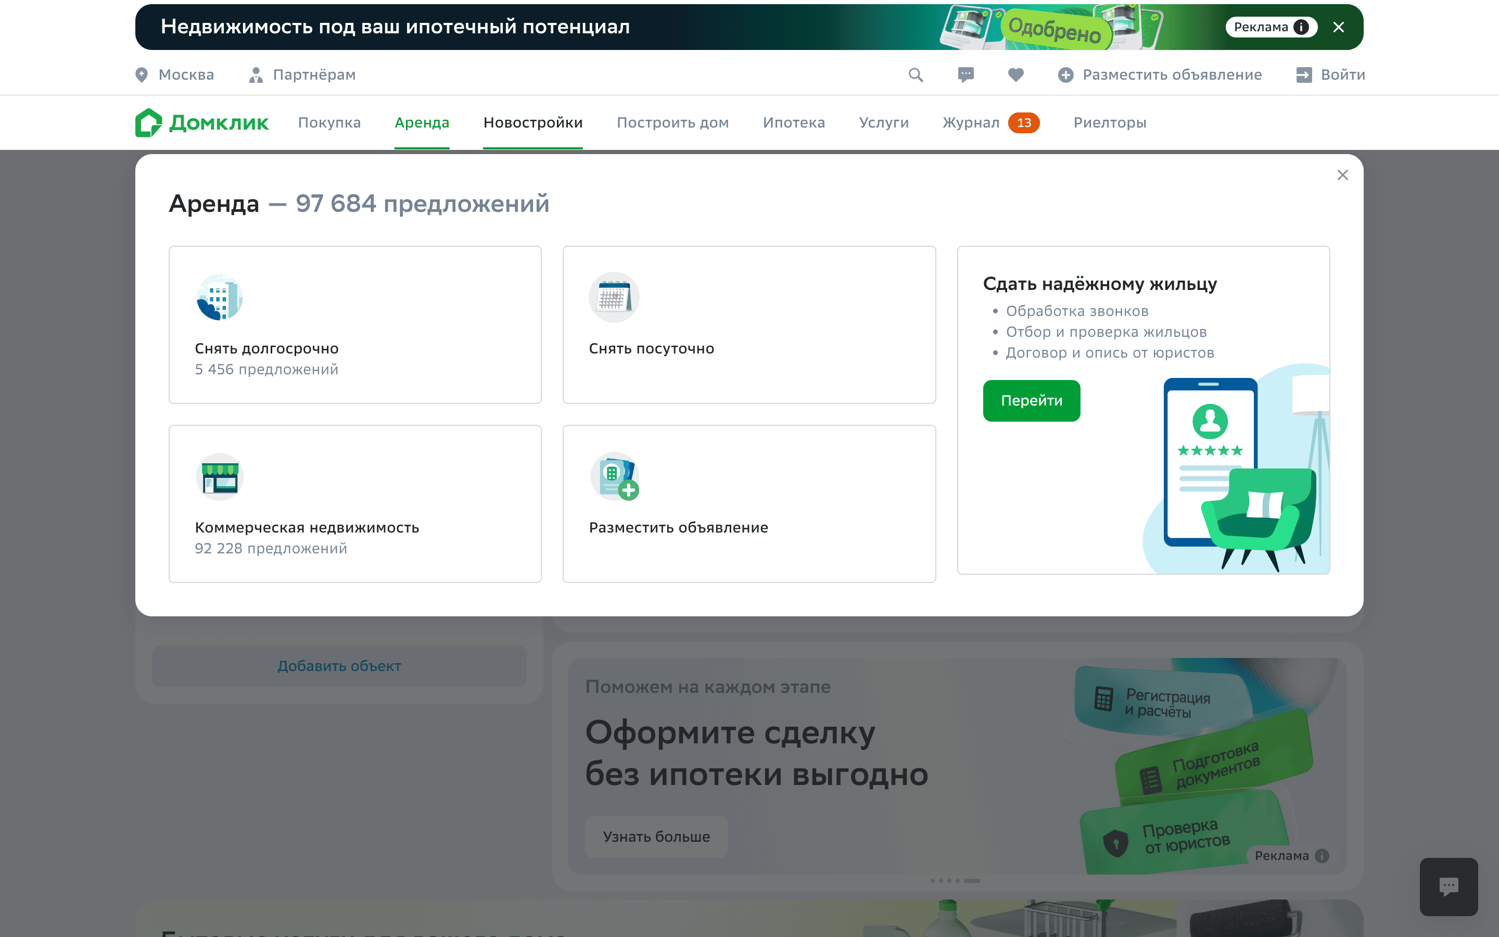This screenshot has width=1499, height=937.
Task: Click banner text Недвижимость под ваш ипотечный потенциал
Action: (395, 27)
